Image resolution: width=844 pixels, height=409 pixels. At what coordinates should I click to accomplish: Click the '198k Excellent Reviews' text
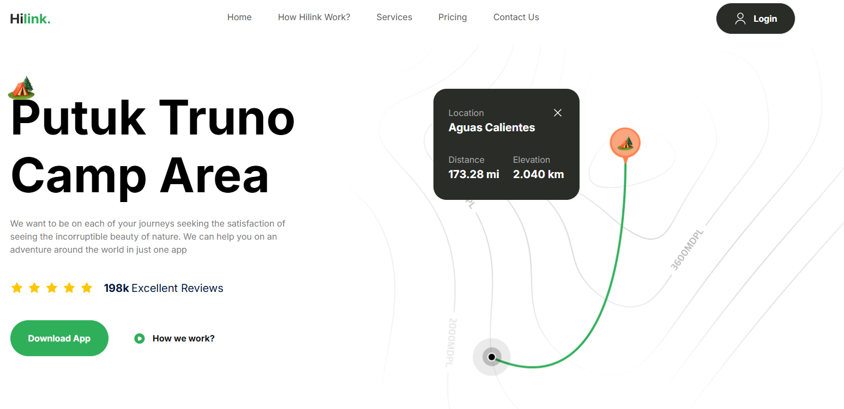click(x=164, y=288)
